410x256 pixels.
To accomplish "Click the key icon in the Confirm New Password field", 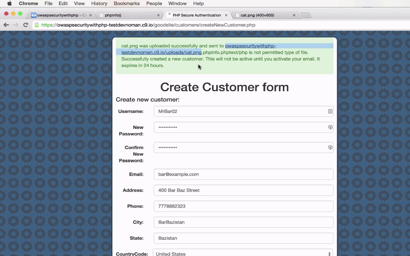I will pyautogui.click(x=330, y=148).
